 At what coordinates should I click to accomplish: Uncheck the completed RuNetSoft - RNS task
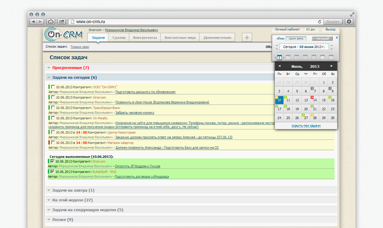pos(52,172)
